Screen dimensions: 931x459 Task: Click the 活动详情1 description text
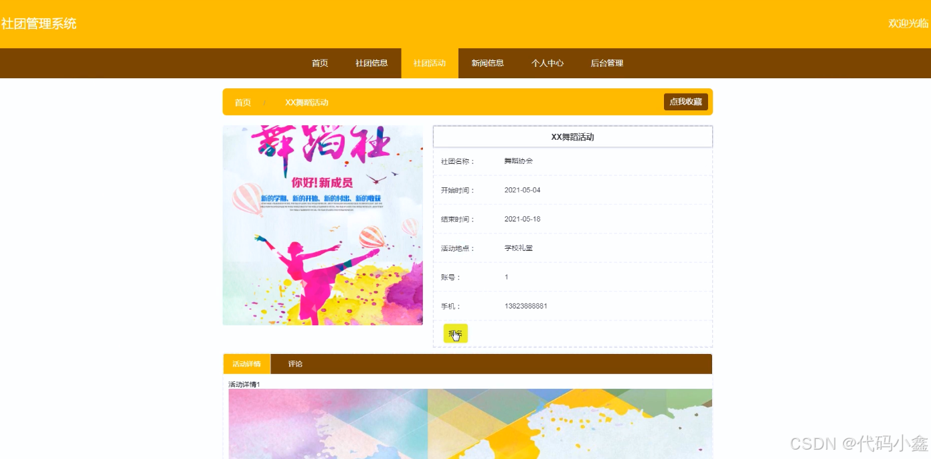coord(244,384)
